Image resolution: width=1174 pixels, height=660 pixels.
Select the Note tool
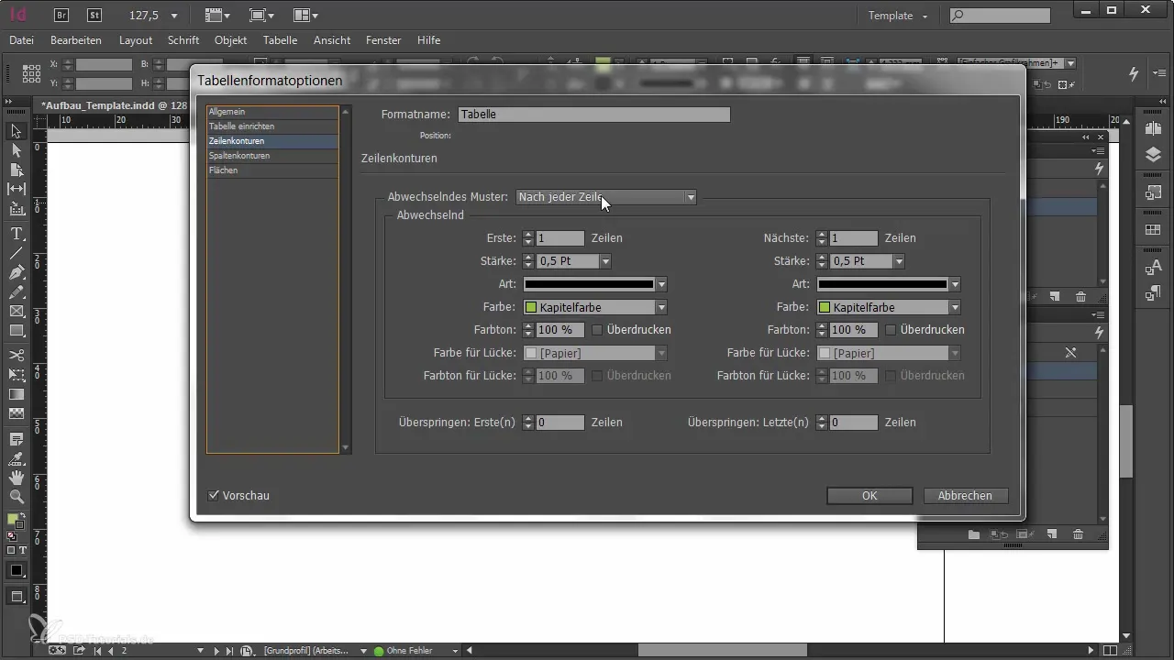coord(17,439)
